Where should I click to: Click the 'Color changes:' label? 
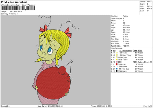click(117, 18)
